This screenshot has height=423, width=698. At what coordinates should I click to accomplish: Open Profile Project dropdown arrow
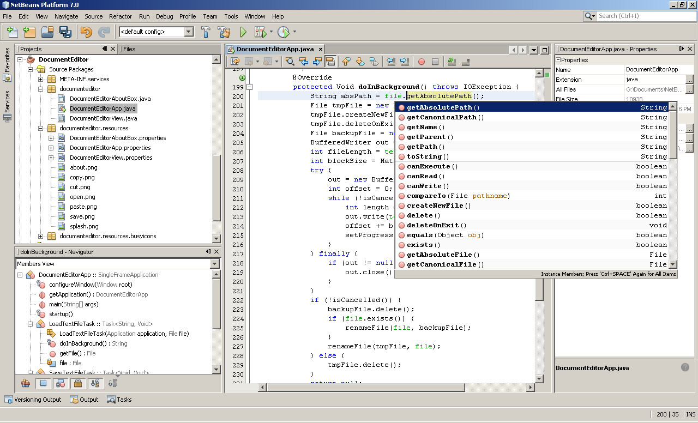[x=294, y=32]
